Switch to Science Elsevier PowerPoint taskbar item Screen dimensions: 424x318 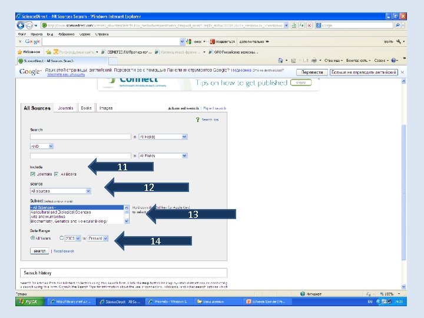coord(266,302)
